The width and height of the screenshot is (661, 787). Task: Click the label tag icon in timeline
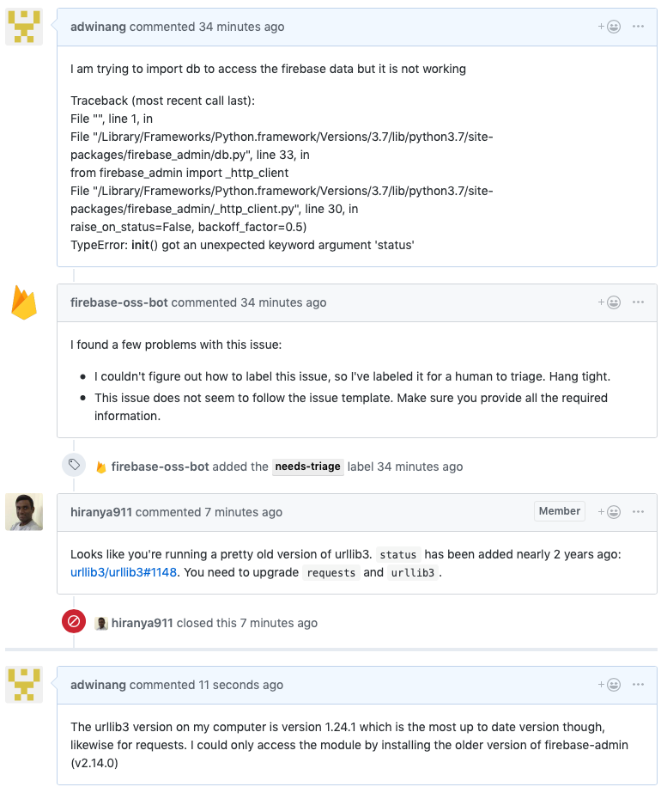[74, 465]
